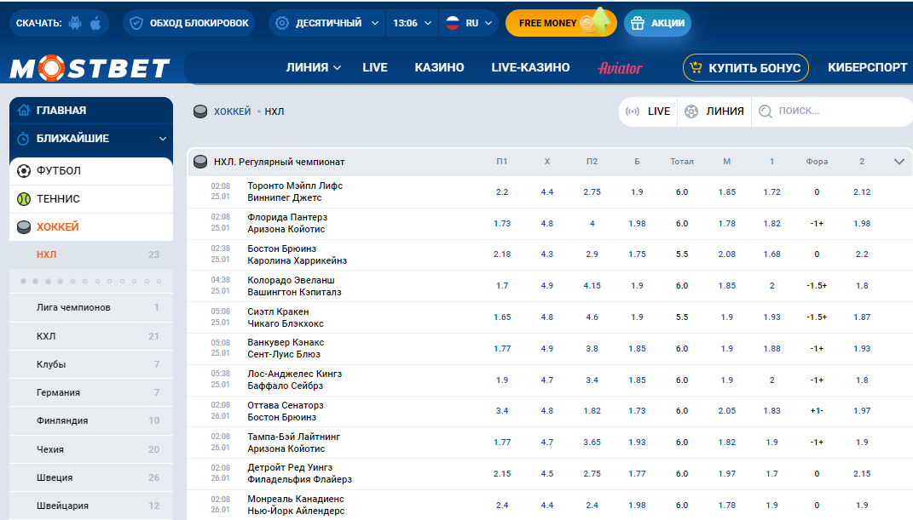The width and height of the screenshot is (913, 520).
Task: Pick П1 odds 3.4 for Оттава Сенаторз
Action: pos(502,411)
